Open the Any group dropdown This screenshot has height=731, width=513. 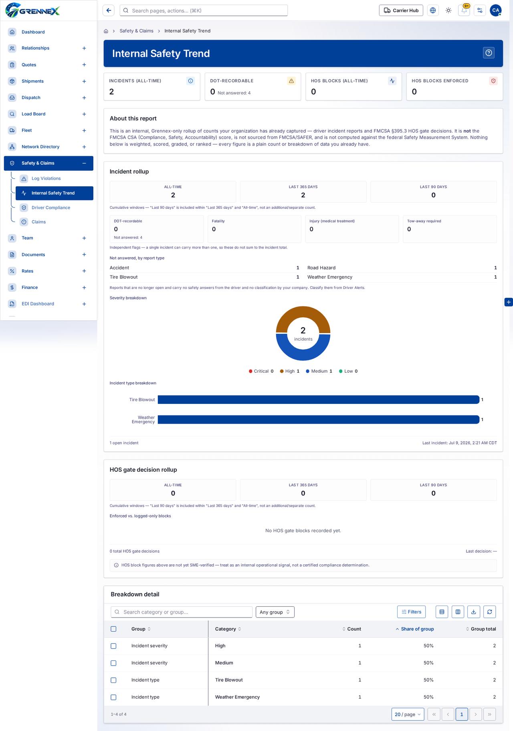tap(275, 612)
